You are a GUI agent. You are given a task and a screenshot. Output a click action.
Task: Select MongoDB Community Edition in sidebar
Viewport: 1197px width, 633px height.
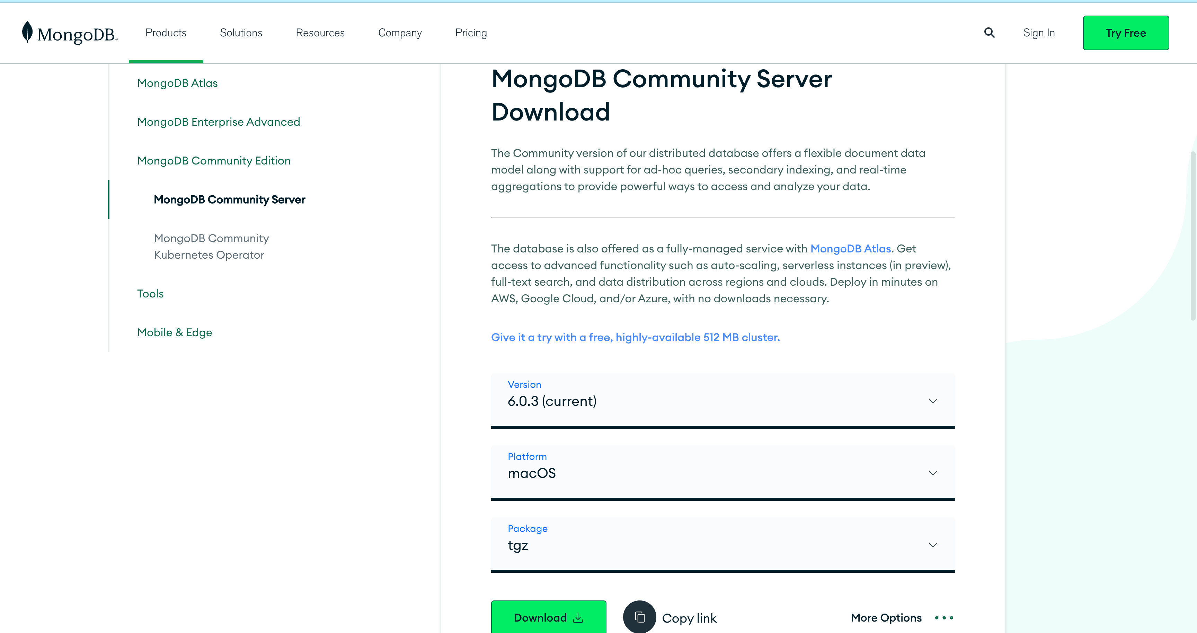(214, 161)
